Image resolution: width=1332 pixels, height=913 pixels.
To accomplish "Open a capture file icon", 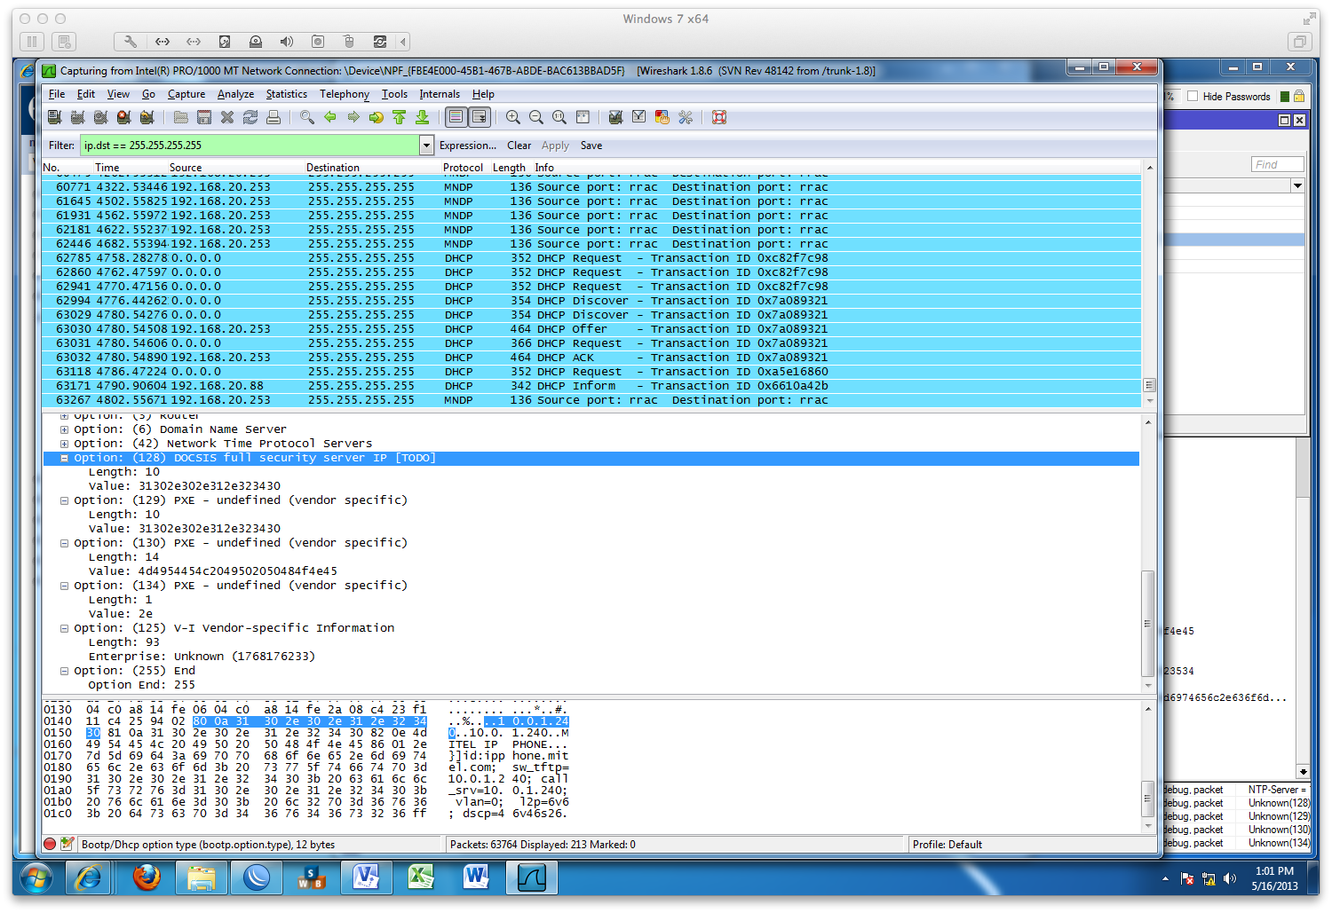I will (x=180, y=117).
